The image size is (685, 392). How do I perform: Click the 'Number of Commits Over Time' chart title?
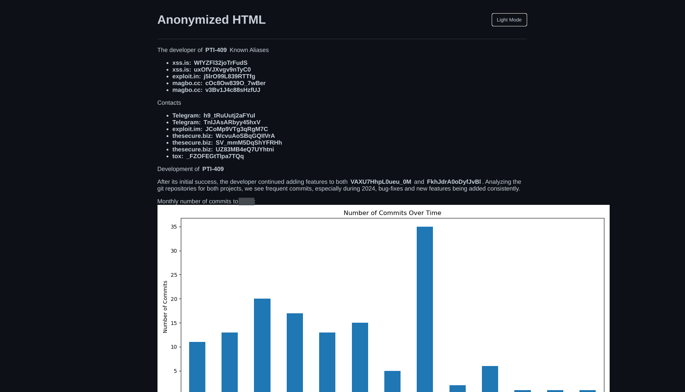coord(392,213)
